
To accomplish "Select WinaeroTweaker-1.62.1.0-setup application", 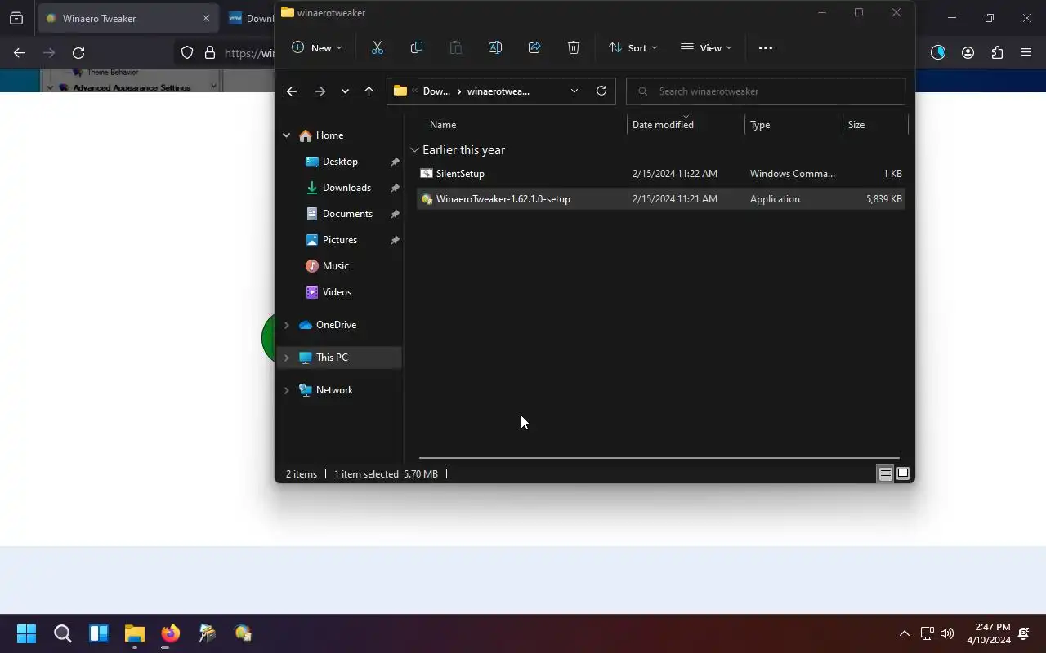I will click(660, 199).
